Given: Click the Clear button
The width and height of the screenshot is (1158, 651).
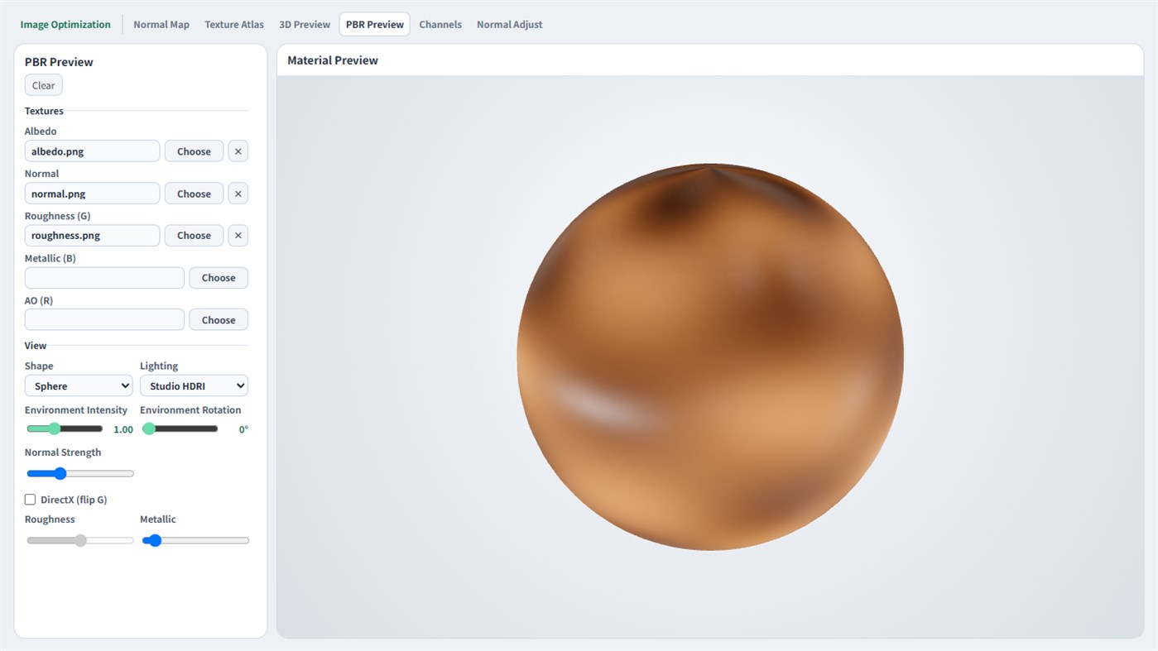Looking at the screenshot, I should pos(44,85).
